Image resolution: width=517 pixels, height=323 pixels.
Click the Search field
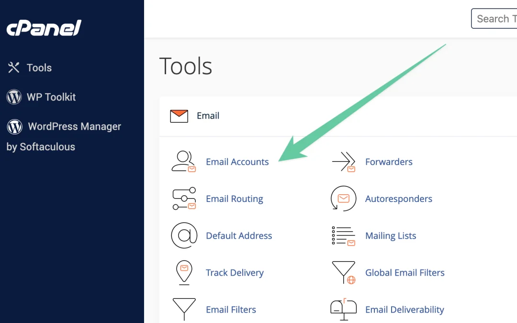pyautogui.click(x=495, y=18)
